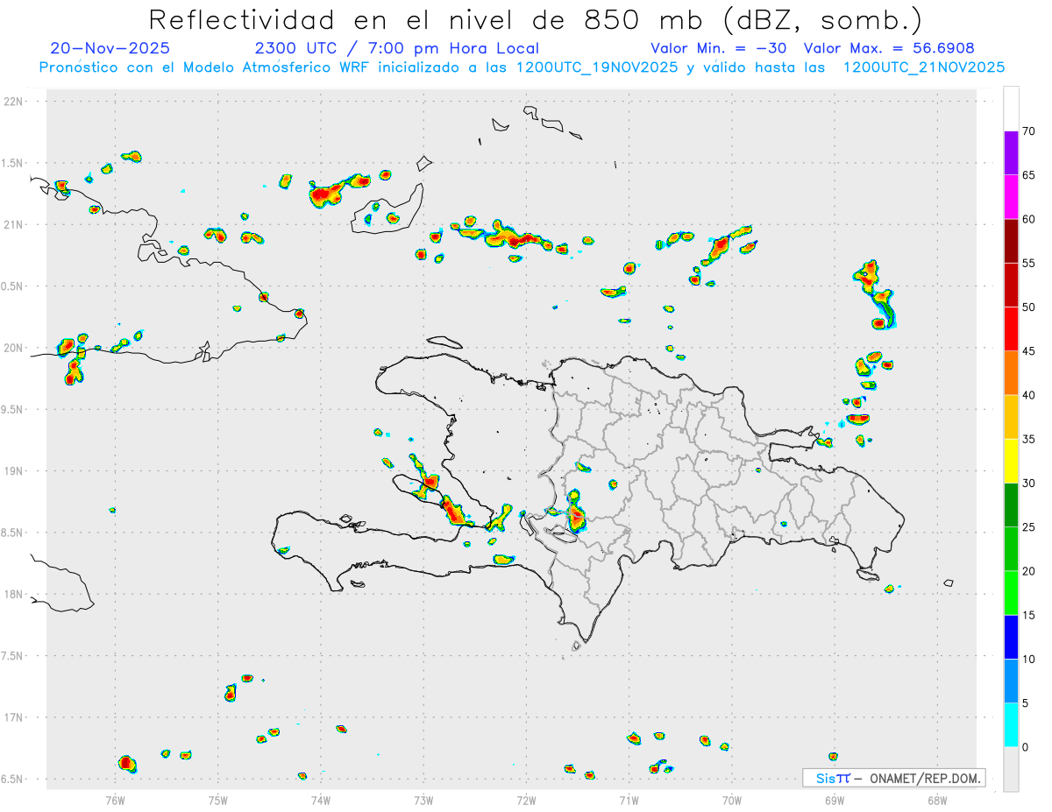Click the 35 value on the color scale

tap(1029, 439)
